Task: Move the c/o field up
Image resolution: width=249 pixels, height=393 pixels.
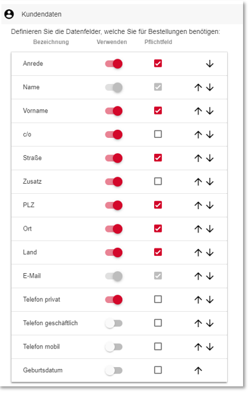Action: pyautogui.click(x=198, y=135)
